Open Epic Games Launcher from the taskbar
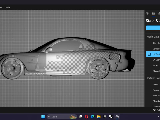 pyautogui.click(x=105, y=117)
